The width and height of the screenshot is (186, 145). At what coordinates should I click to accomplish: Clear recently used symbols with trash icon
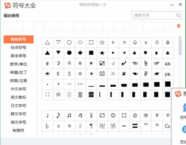(178, 26)
